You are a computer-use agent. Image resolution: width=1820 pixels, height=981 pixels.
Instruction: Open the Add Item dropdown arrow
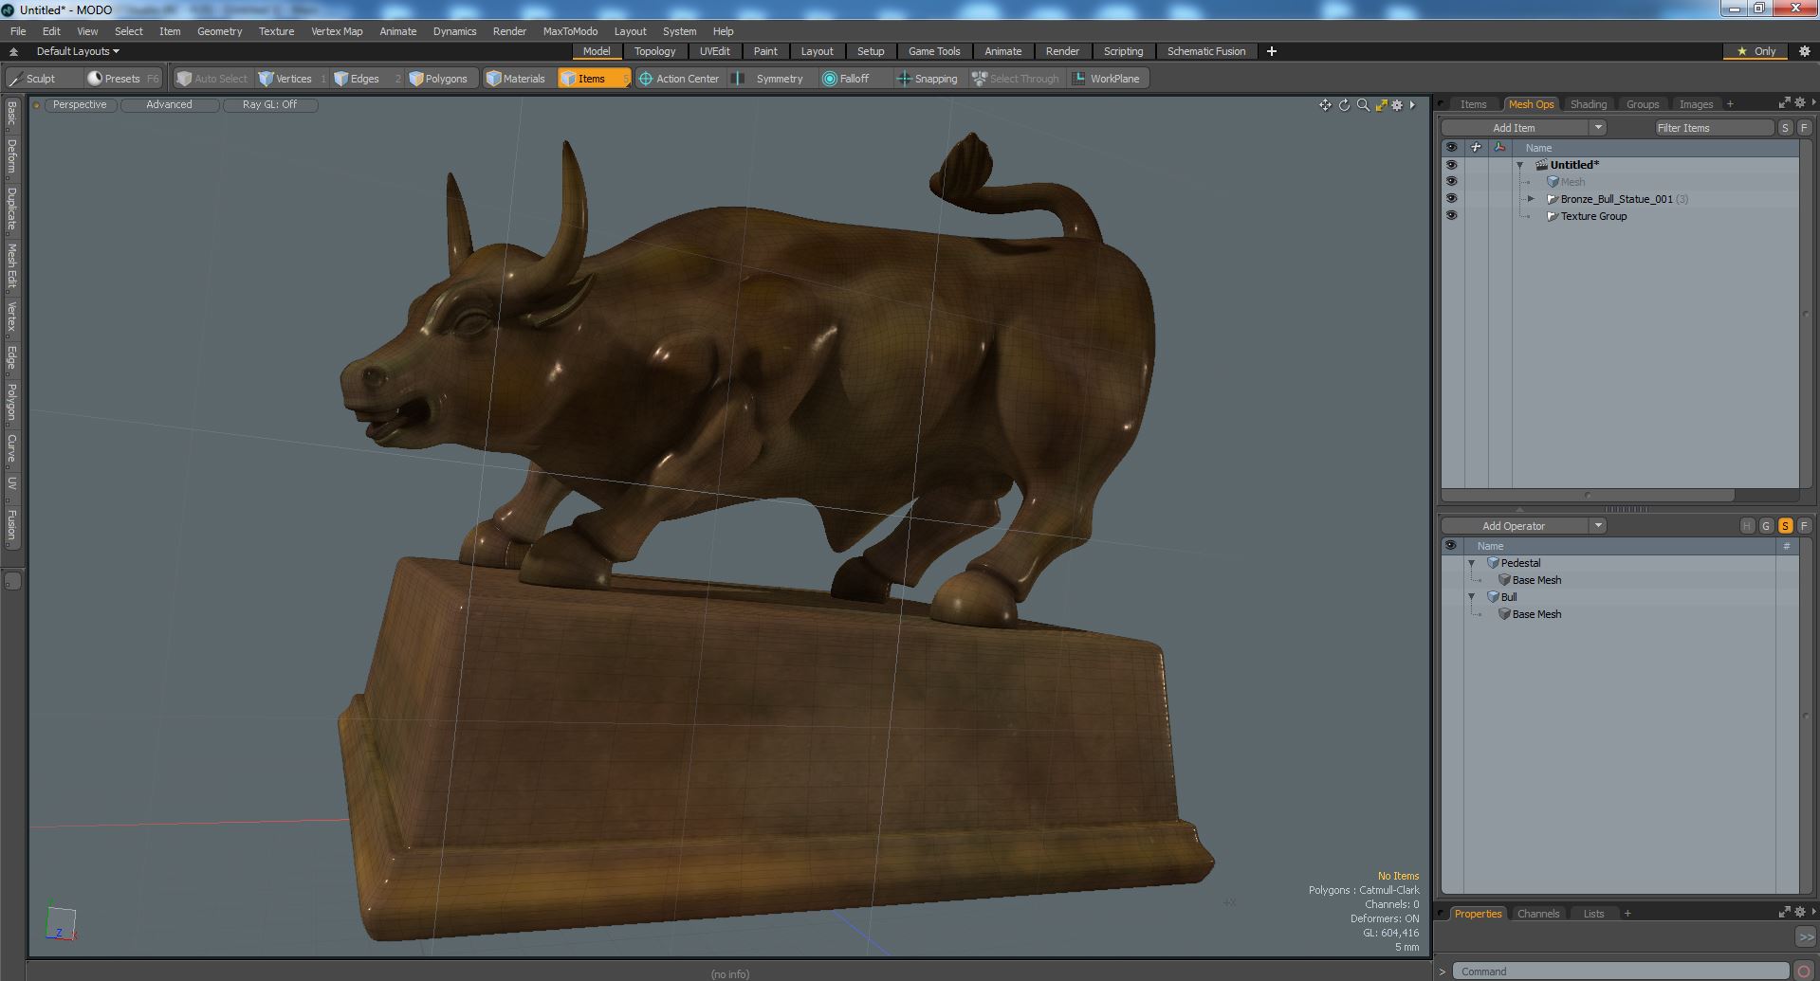[1598, 128]
